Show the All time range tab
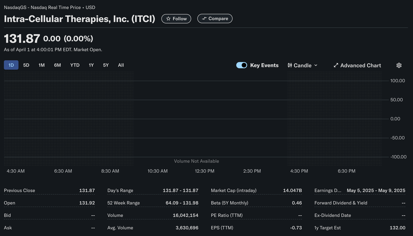Image resolution: width=413 pixels, height=236 pixels. coord(121,65)
